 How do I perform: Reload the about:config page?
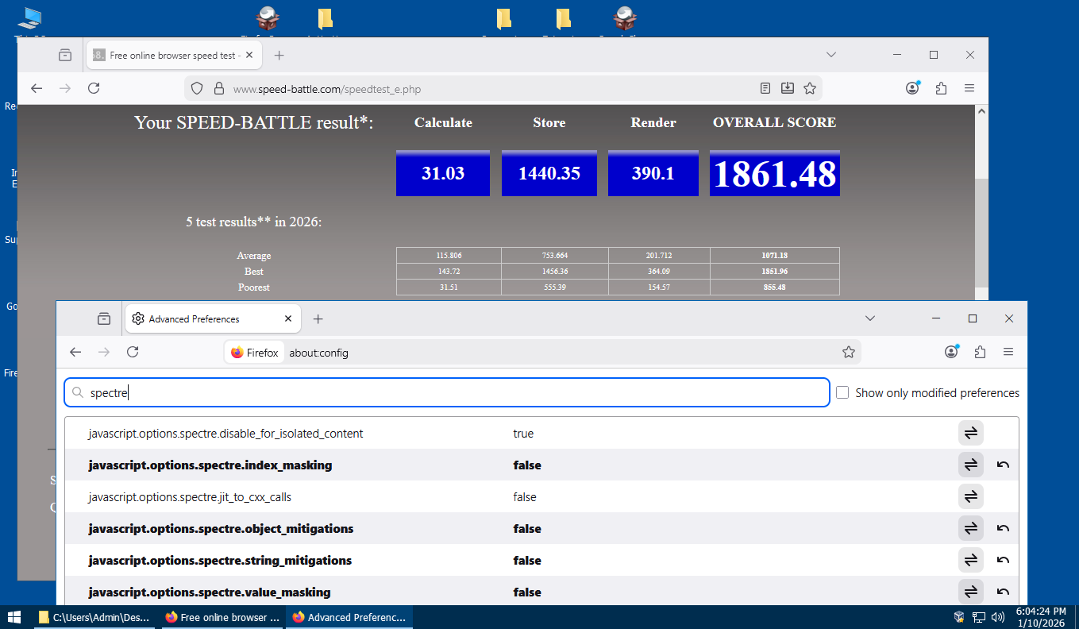tap(133, 352)
